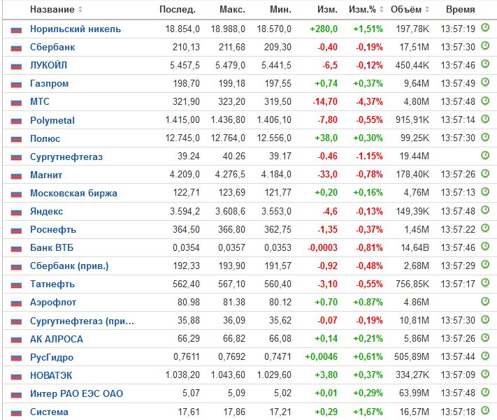
Task: Open the Полюс stock link
Action: 45,138
